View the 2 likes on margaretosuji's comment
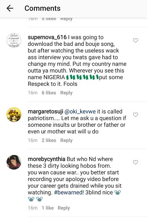 (x=49, y=140)
